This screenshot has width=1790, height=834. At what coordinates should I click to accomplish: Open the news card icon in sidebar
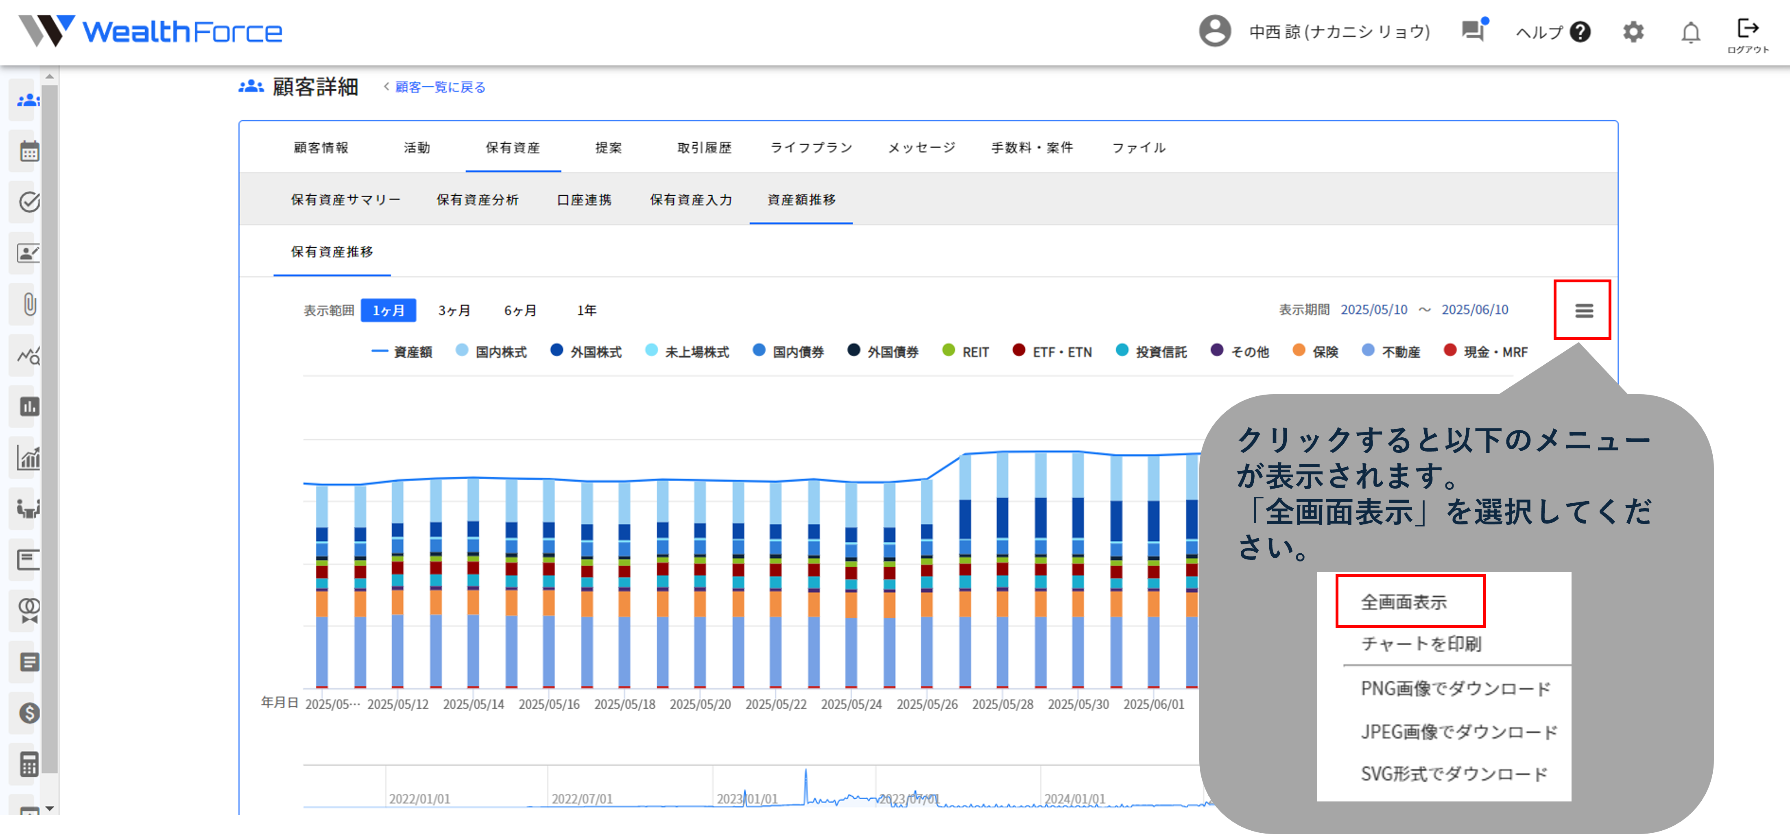(28, 559)
